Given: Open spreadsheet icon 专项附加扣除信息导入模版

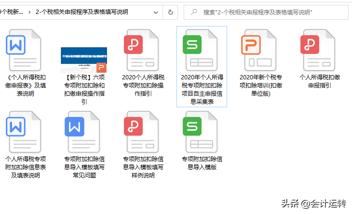Looking at the screenshot, I should point(200,132).
